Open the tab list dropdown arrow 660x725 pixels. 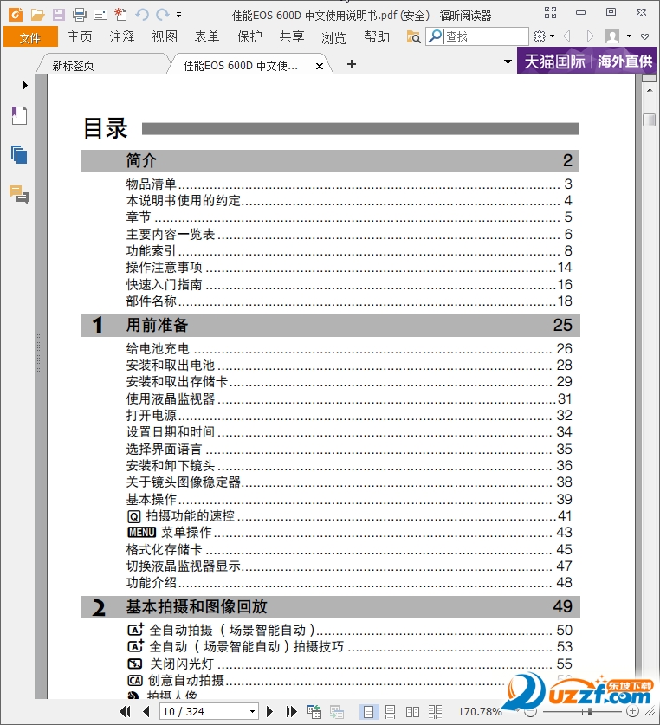pos(508,62)
